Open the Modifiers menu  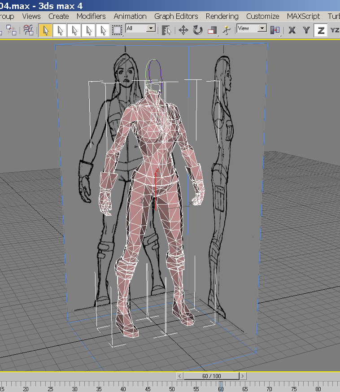click(91, 16)
